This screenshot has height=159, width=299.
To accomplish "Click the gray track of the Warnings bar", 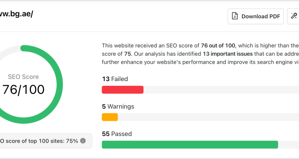I will pos(209,117).
